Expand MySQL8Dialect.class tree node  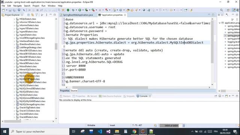pos(14,92)
